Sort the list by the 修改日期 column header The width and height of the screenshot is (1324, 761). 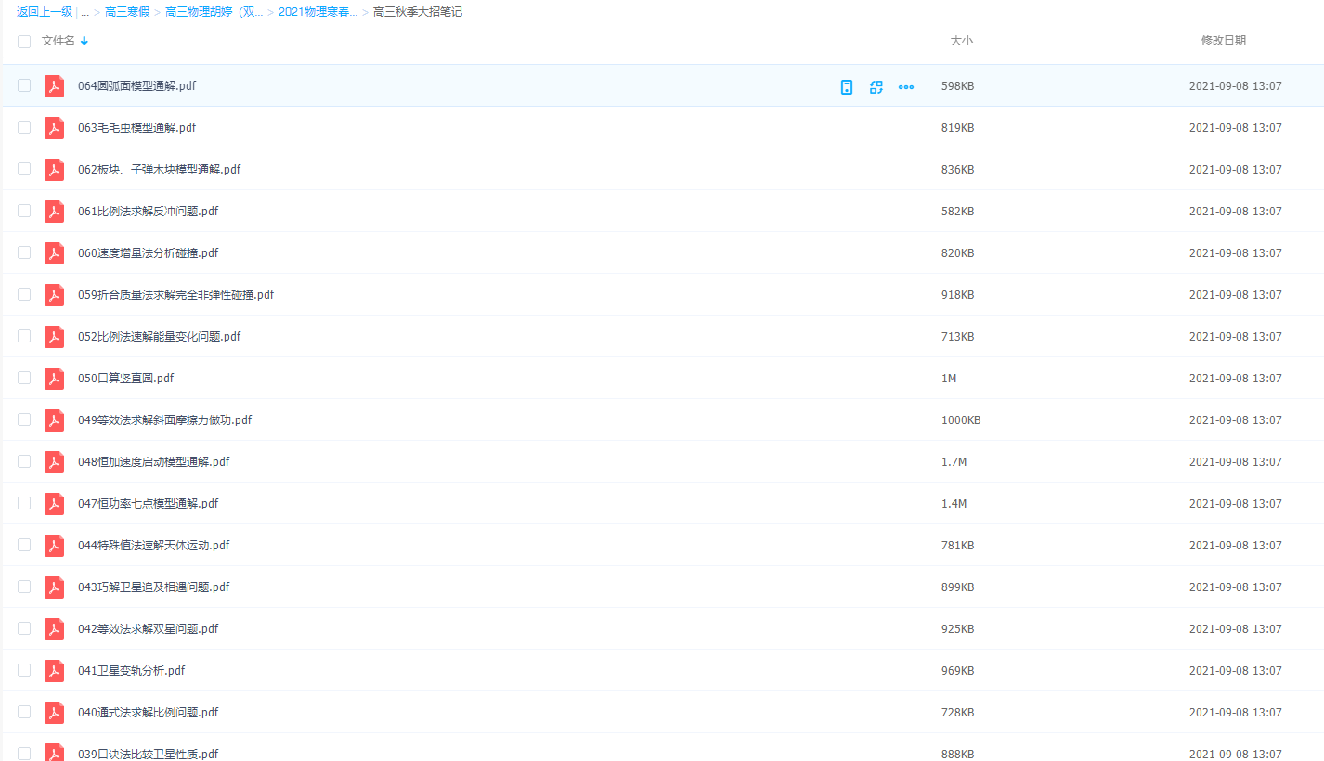click(x=1223, y=41)
